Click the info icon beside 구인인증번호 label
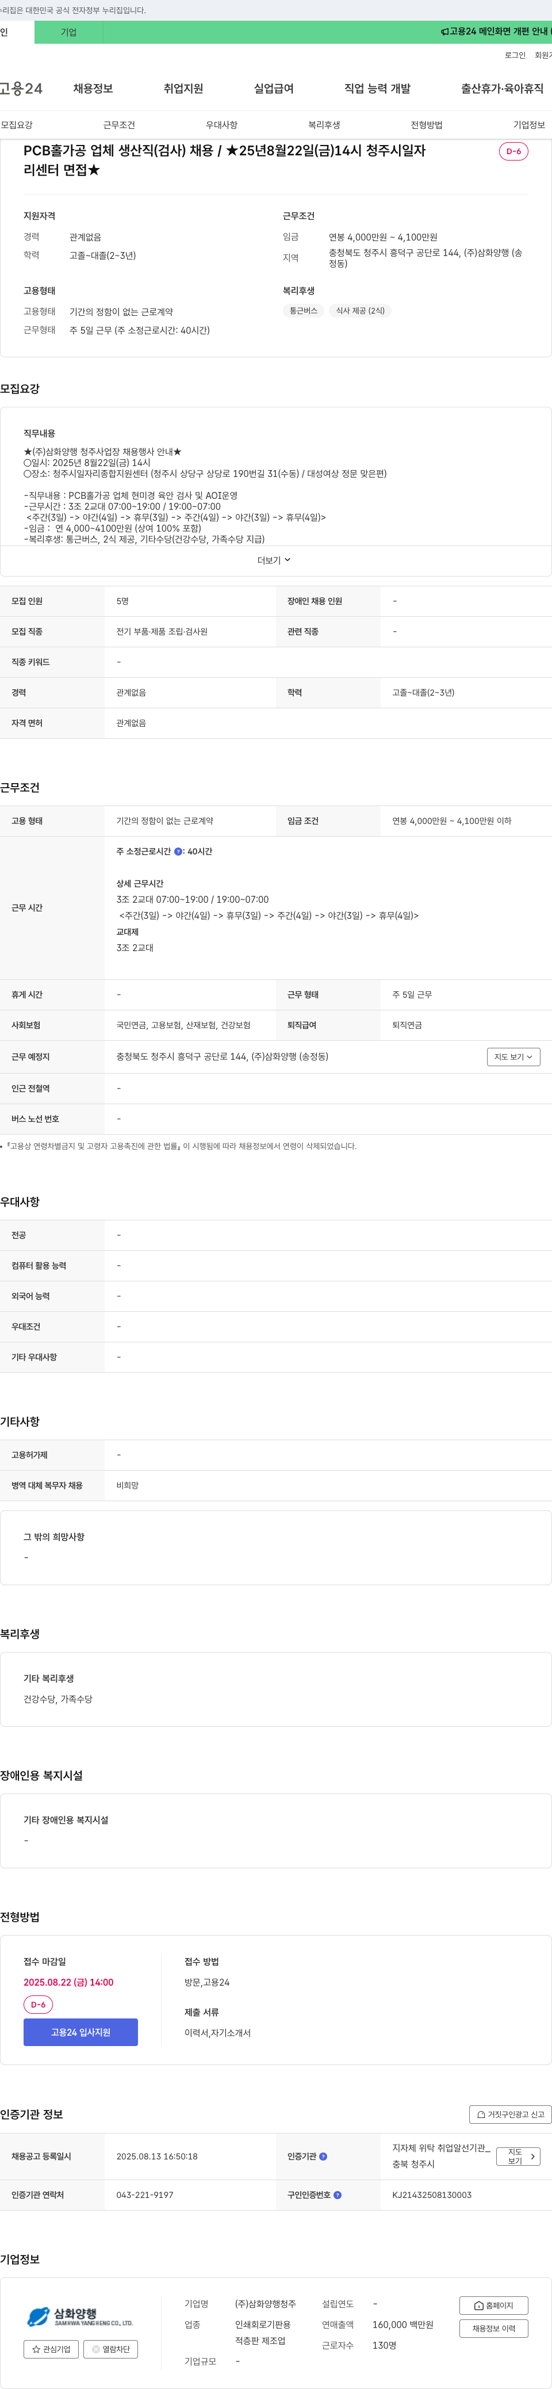Viewport: 552px width, 2389px height. [337, 2195]
